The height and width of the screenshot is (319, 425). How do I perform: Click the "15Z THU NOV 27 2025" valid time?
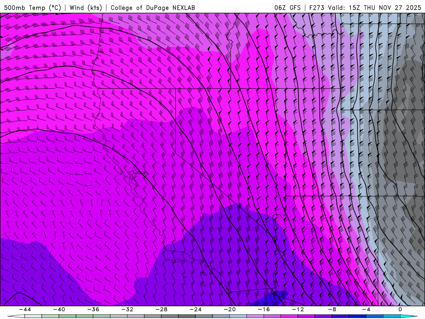[x=385, y=7]
